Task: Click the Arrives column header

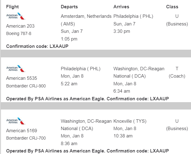Action: tap(121, 7)
